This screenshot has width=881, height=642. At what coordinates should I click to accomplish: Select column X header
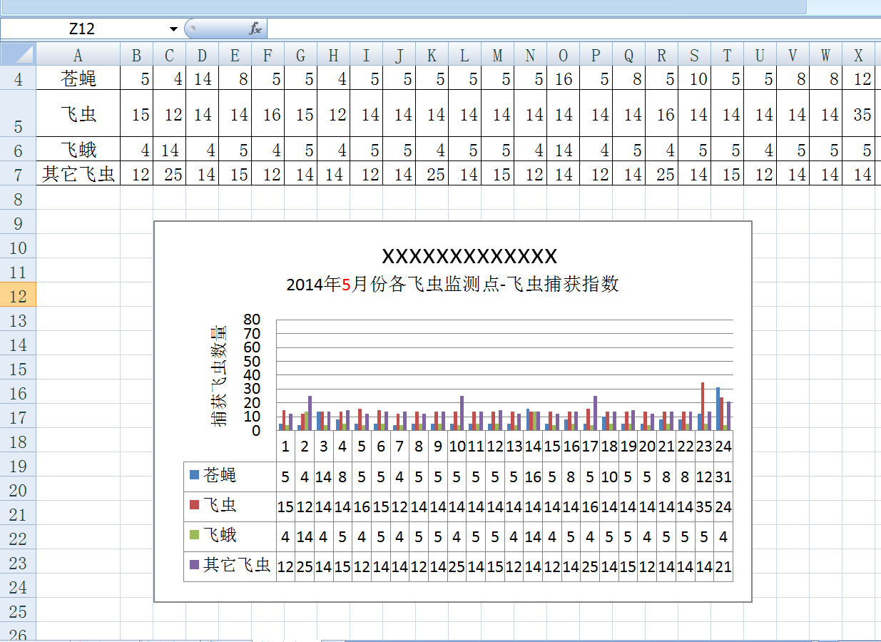pyautogui.click(x=858, y=55)
